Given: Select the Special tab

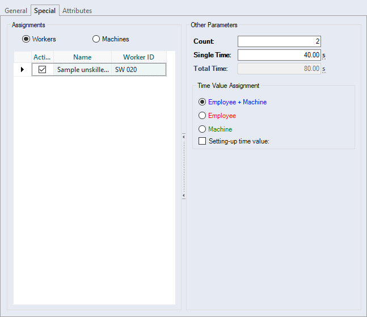Looking at the screenshot, I should (45, 11).
